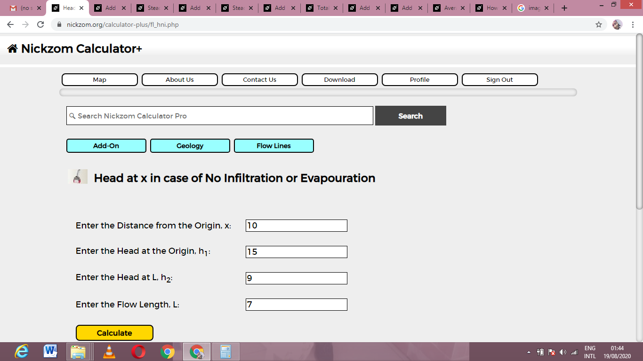Click the Flow Lines breadcrumb button
This screenshot has height=361, width=643.
click(274, 146)
